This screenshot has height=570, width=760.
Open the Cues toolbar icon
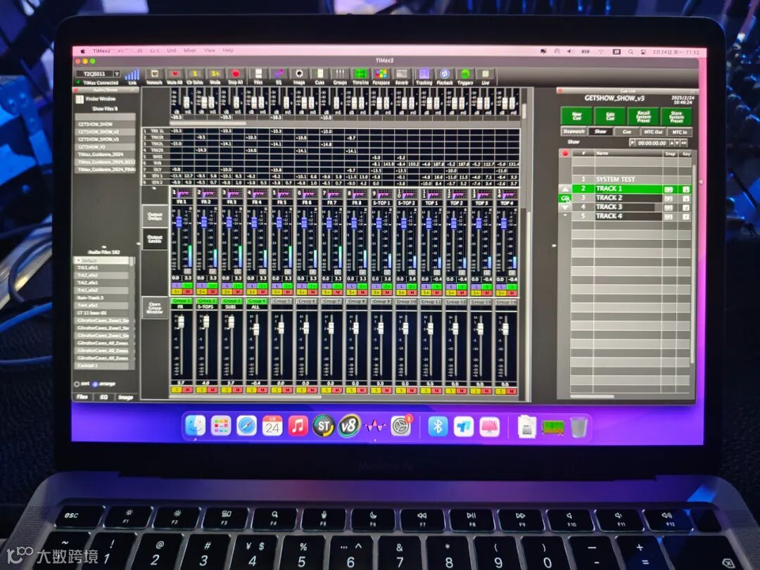point(320,74)
